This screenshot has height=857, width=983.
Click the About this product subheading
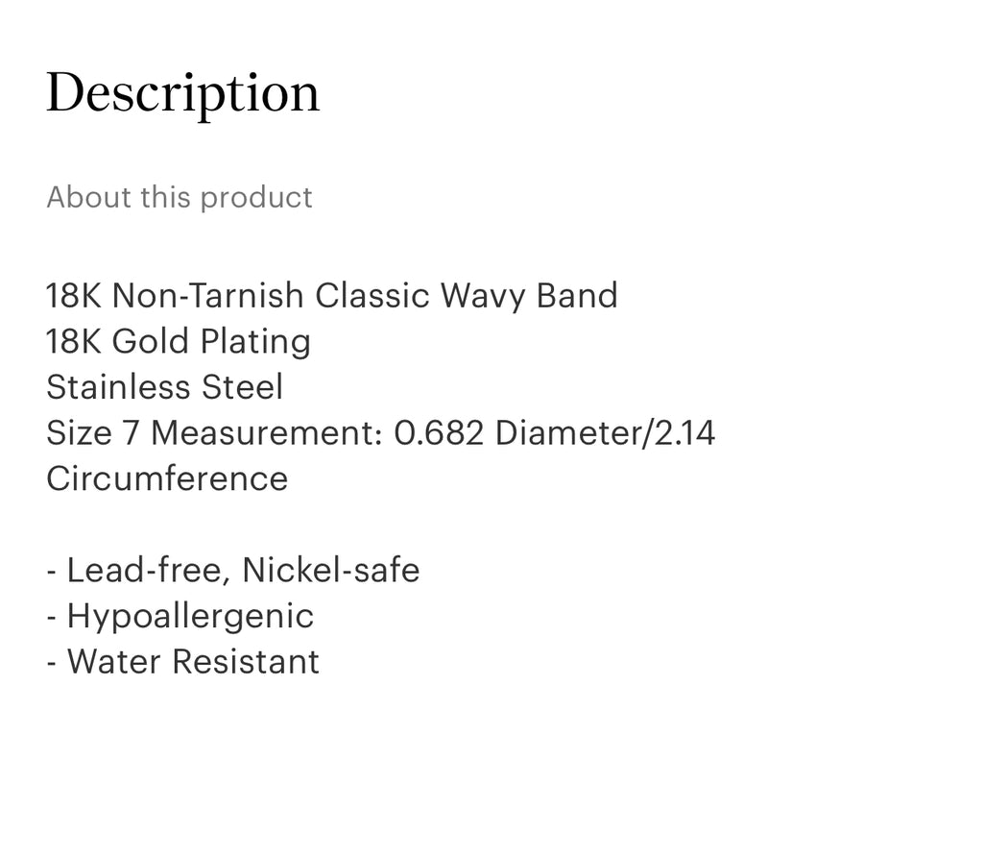point(180,197)
